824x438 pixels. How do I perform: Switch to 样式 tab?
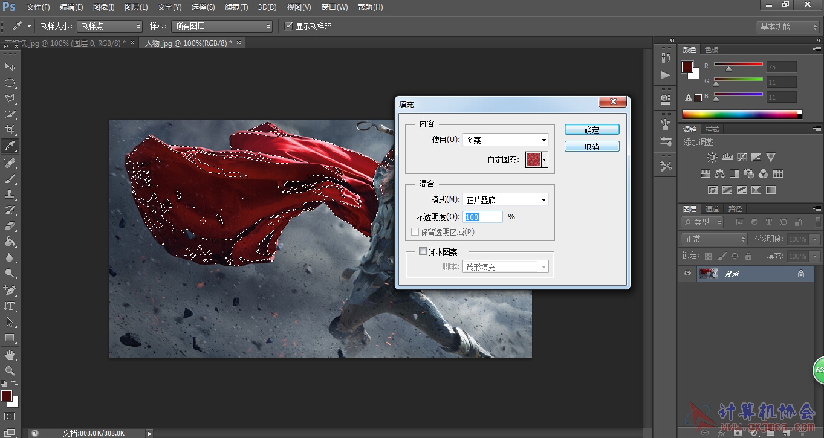pyautogui.click(x=712, y=129)
